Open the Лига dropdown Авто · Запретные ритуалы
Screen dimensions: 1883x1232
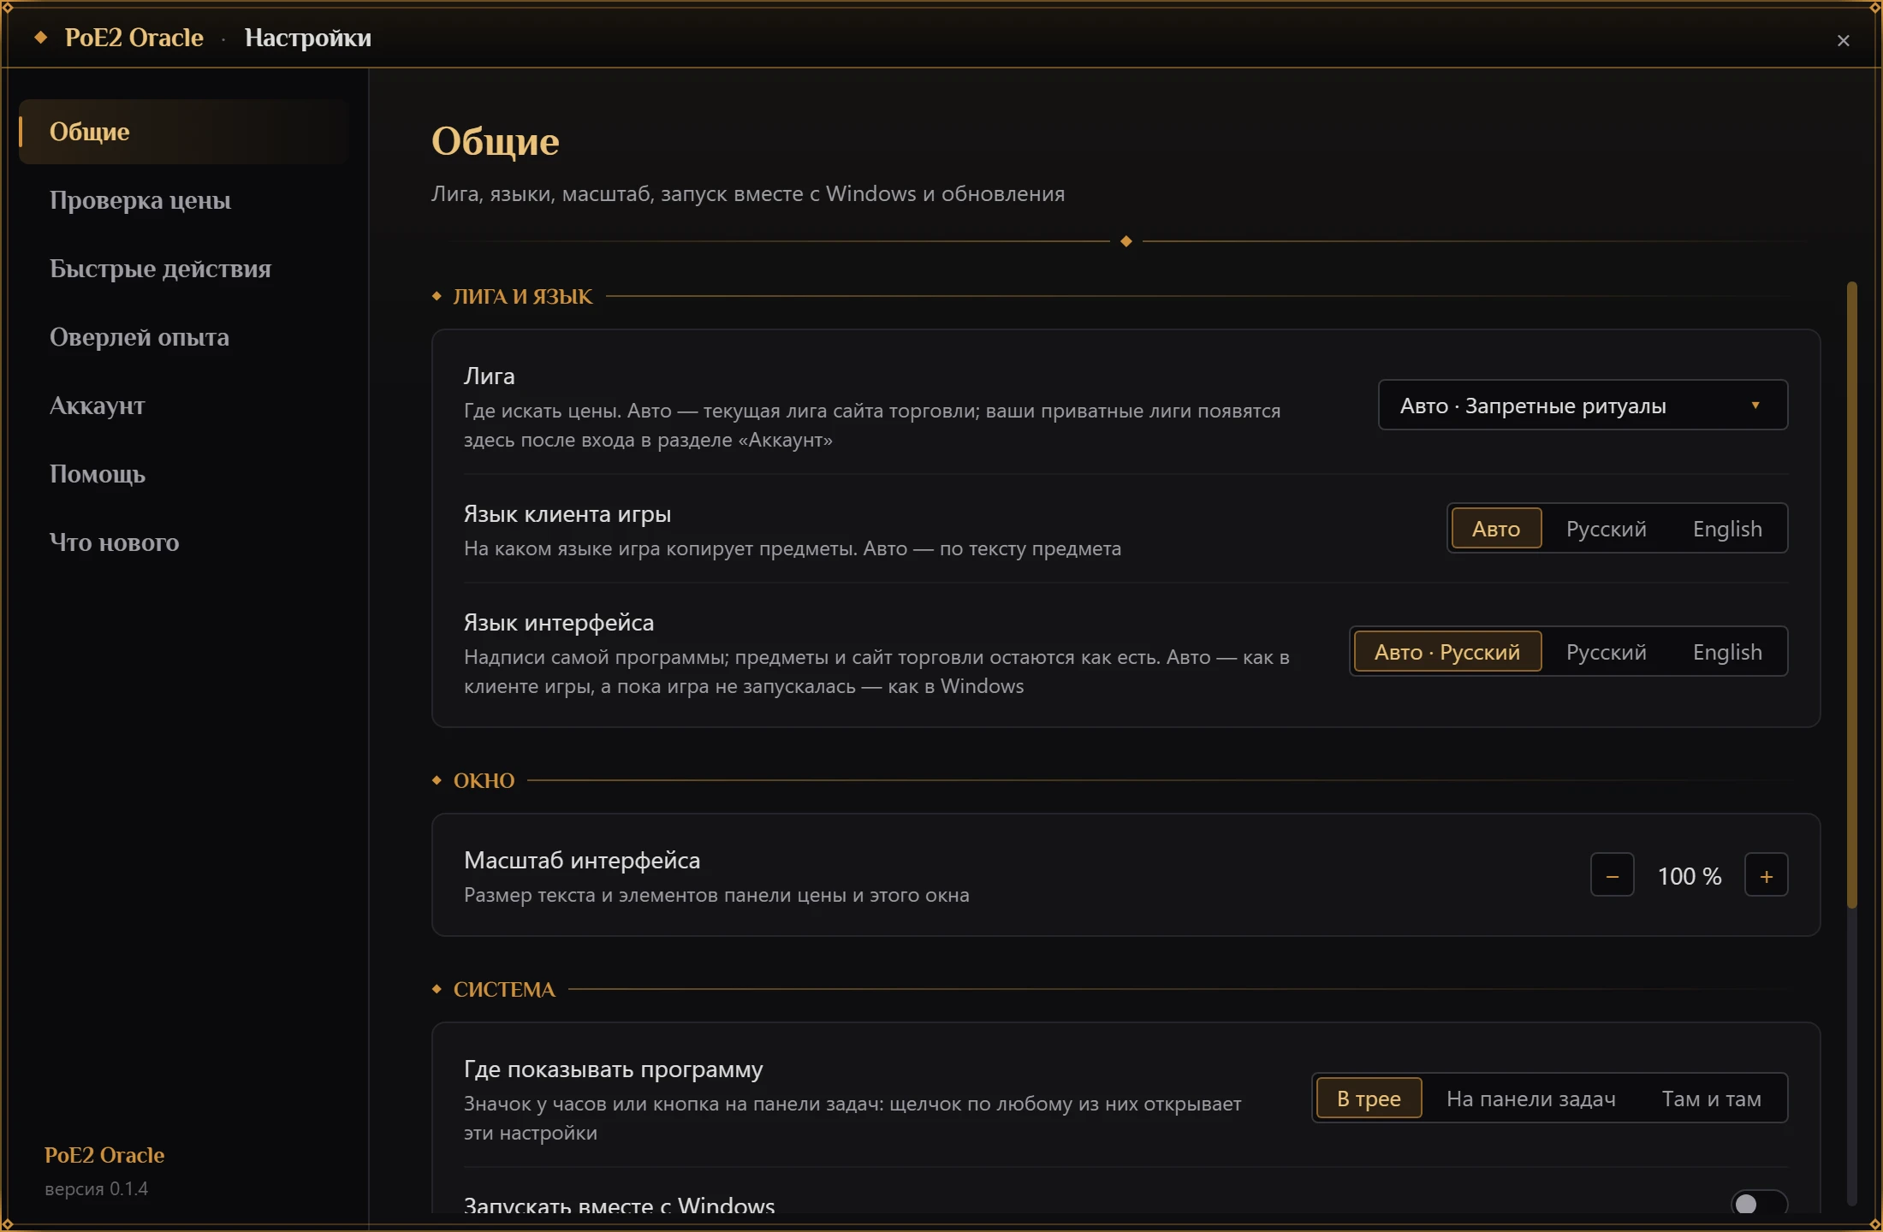(1583, 405)
